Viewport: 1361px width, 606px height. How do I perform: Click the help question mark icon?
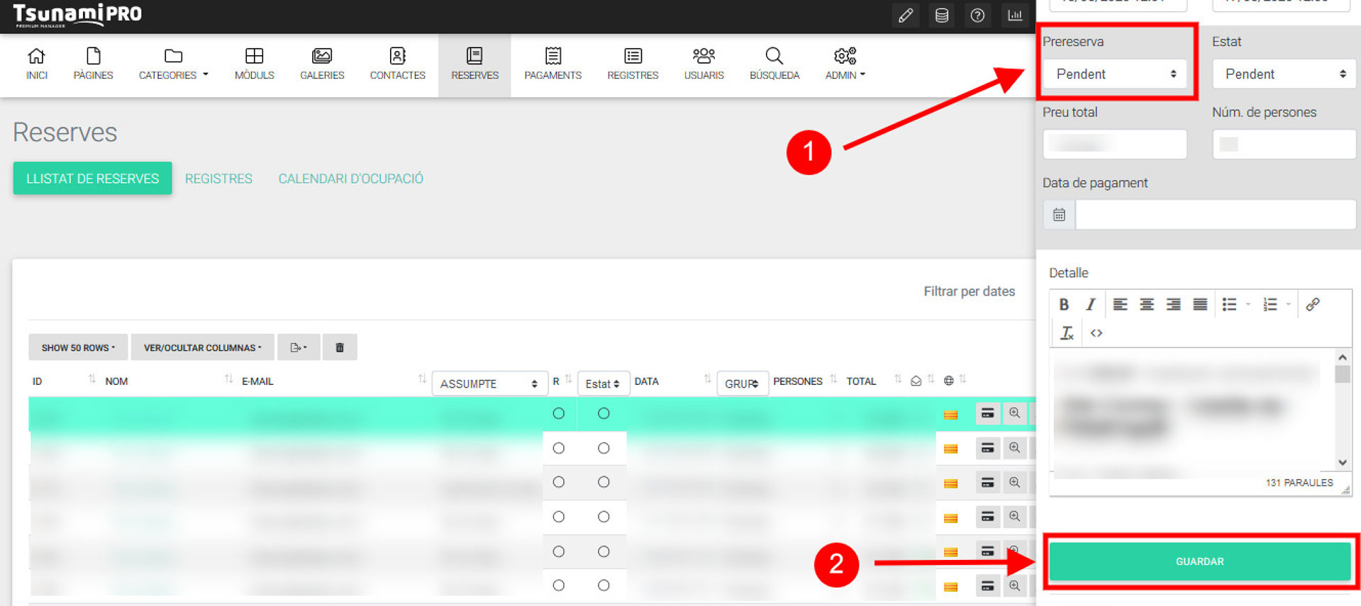(978, 16)
